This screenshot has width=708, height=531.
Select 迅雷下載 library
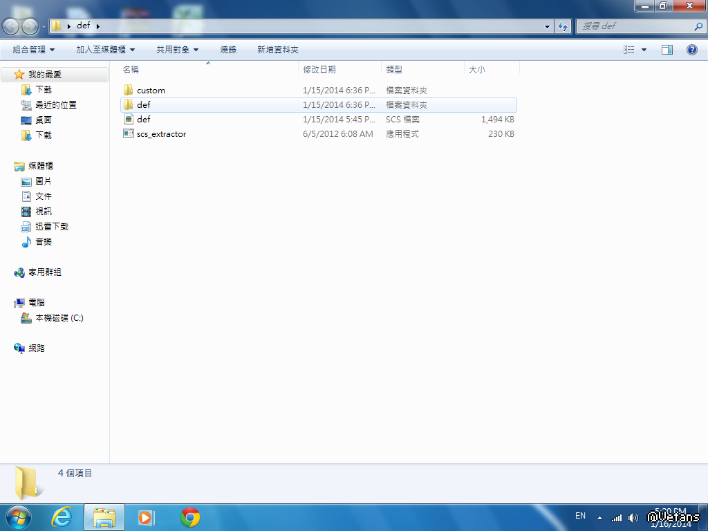tap(51, 226)
